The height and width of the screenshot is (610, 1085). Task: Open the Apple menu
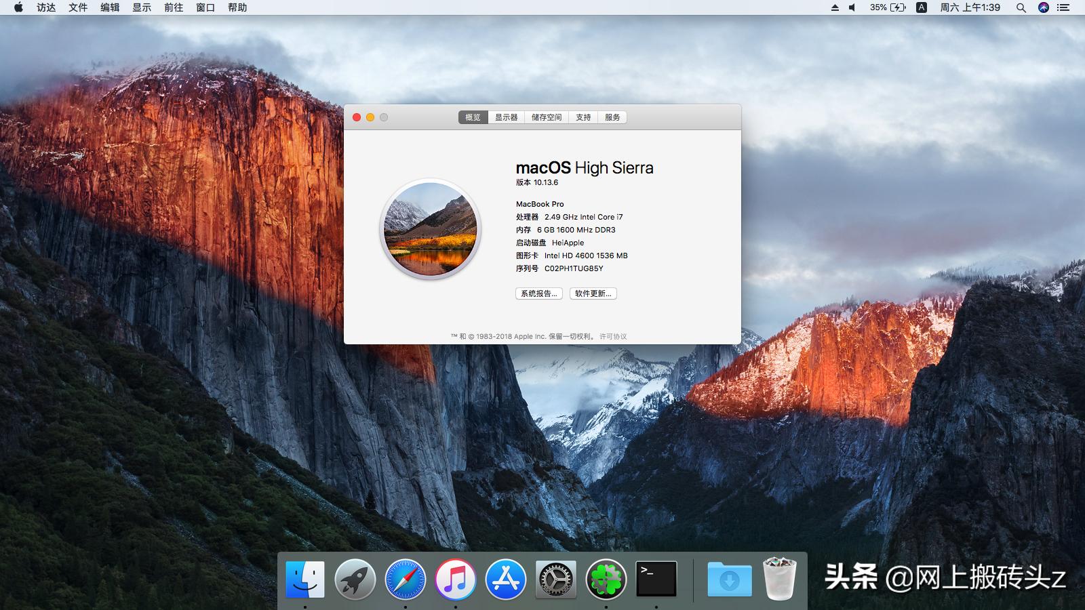coord(18,7)
